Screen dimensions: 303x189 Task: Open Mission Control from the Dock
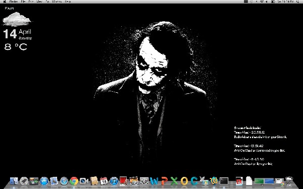[34, 181]
